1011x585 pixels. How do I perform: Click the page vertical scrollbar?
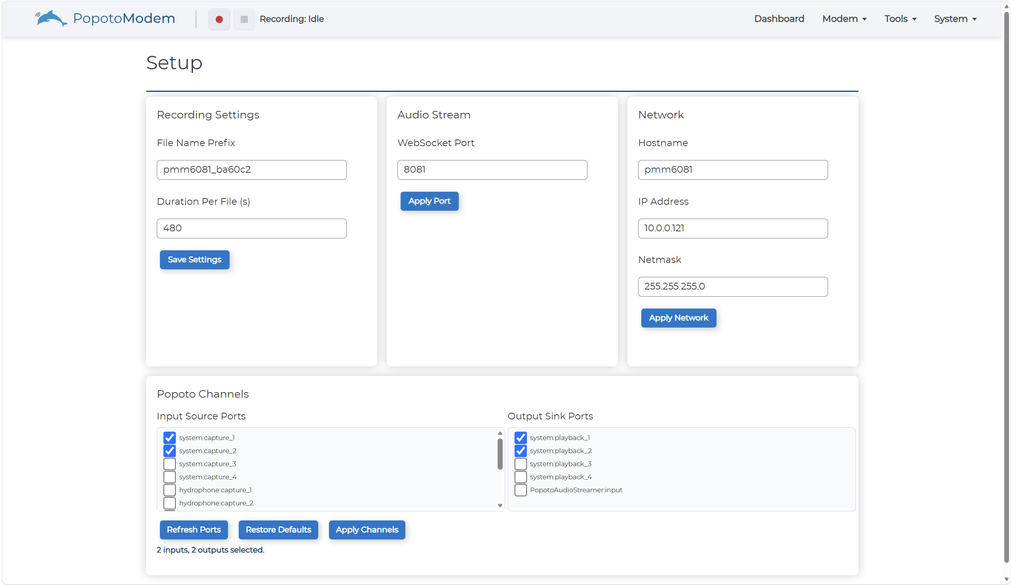click(1007, 287)
